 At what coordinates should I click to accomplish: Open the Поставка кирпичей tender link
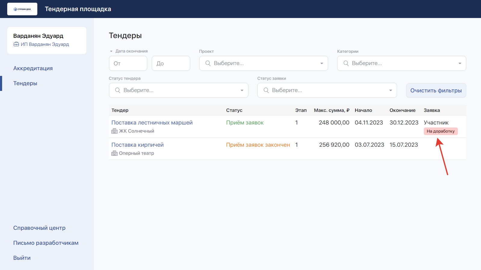tap(137, 145)
